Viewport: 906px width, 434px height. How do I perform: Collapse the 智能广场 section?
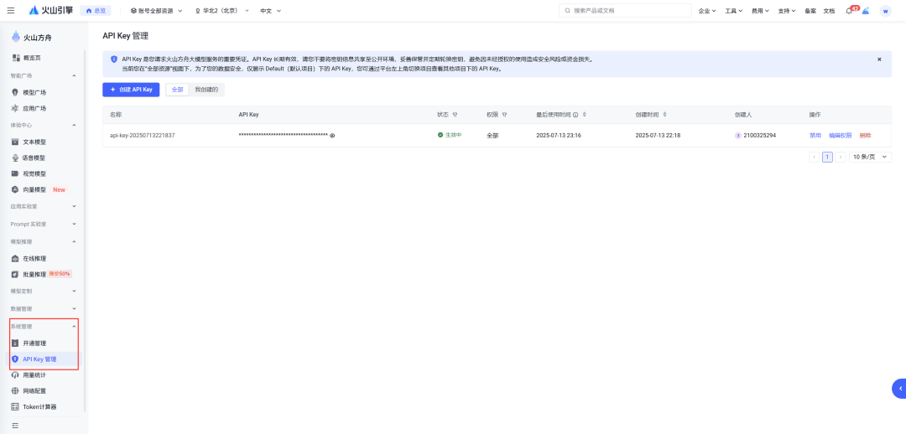(73, 75)
